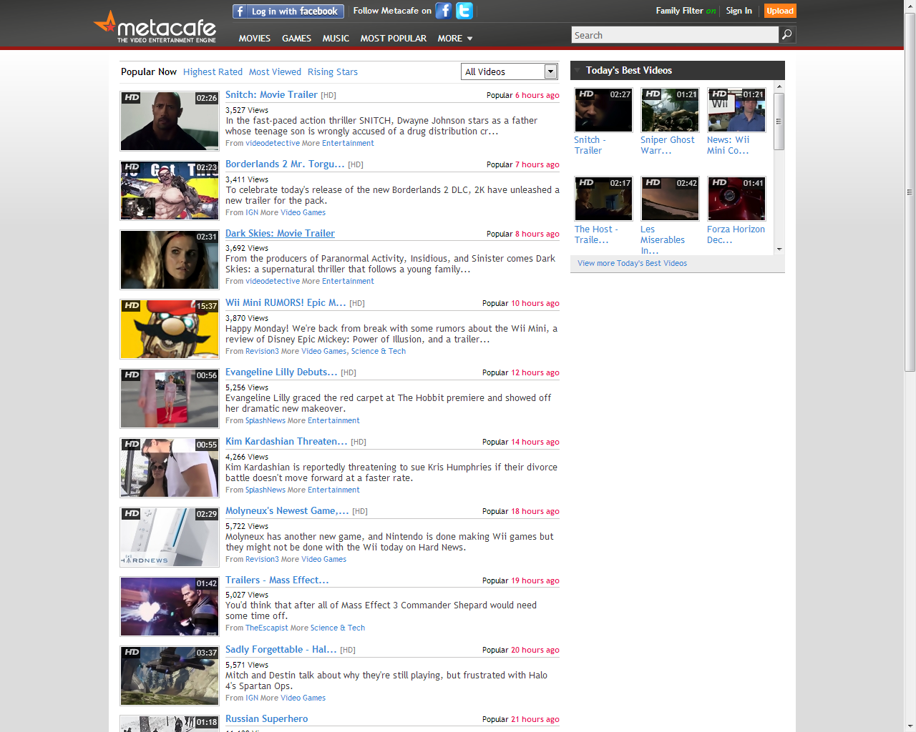Open the Wii Mini RUMORS video thumbnail
Image resolution: width=916 pixels, height=732 pixels.
click(170, 329)
